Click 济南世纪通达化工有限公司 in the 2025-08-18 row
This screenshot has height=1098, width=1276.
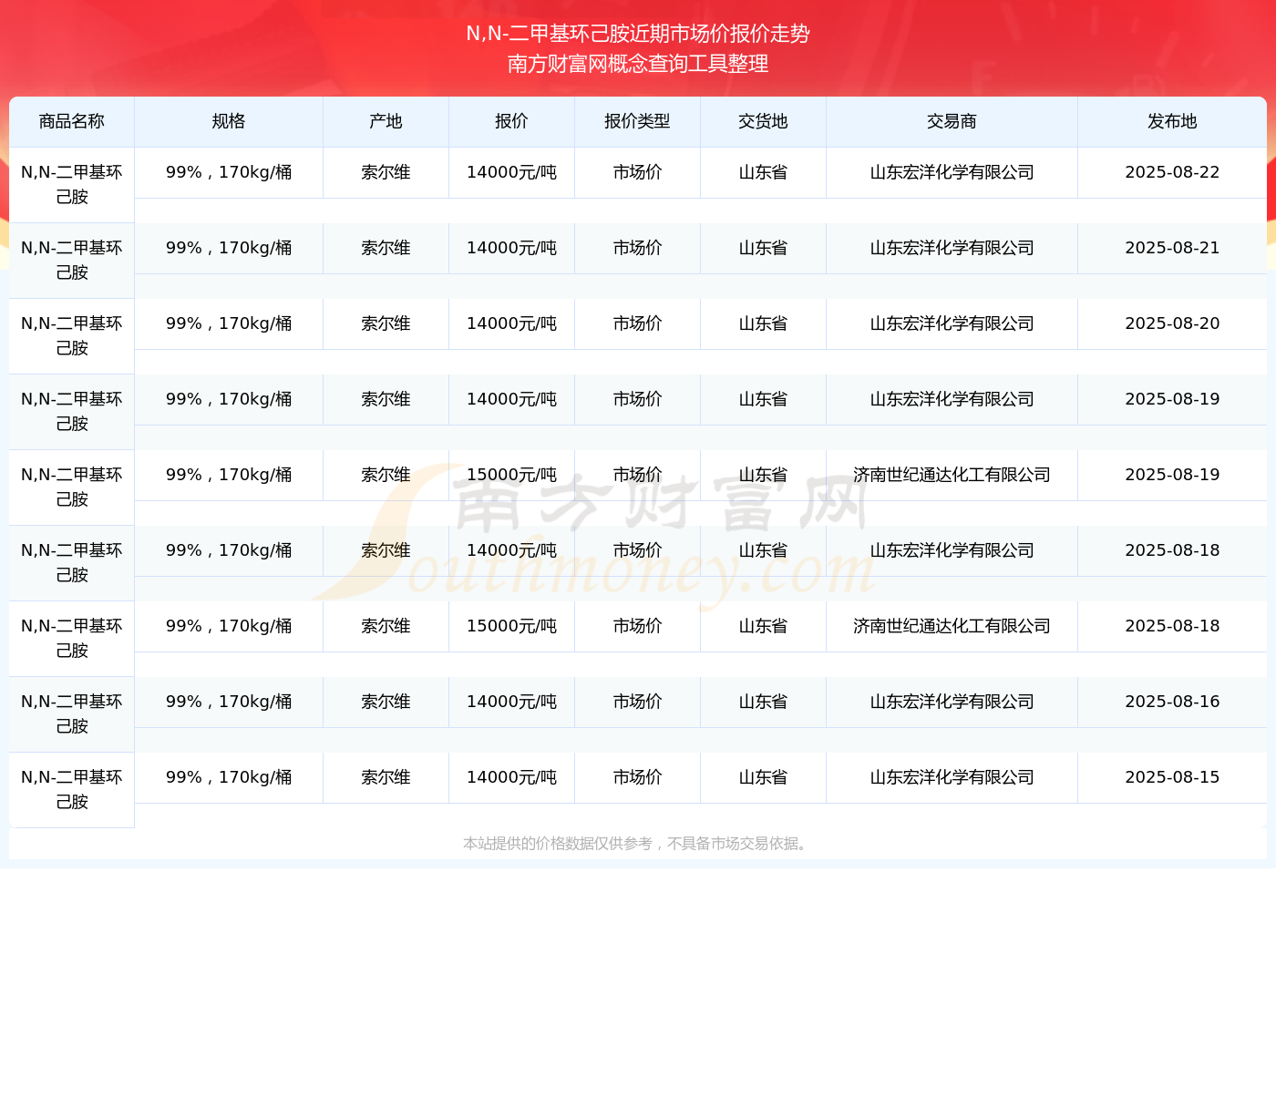[x=952, y=626]
